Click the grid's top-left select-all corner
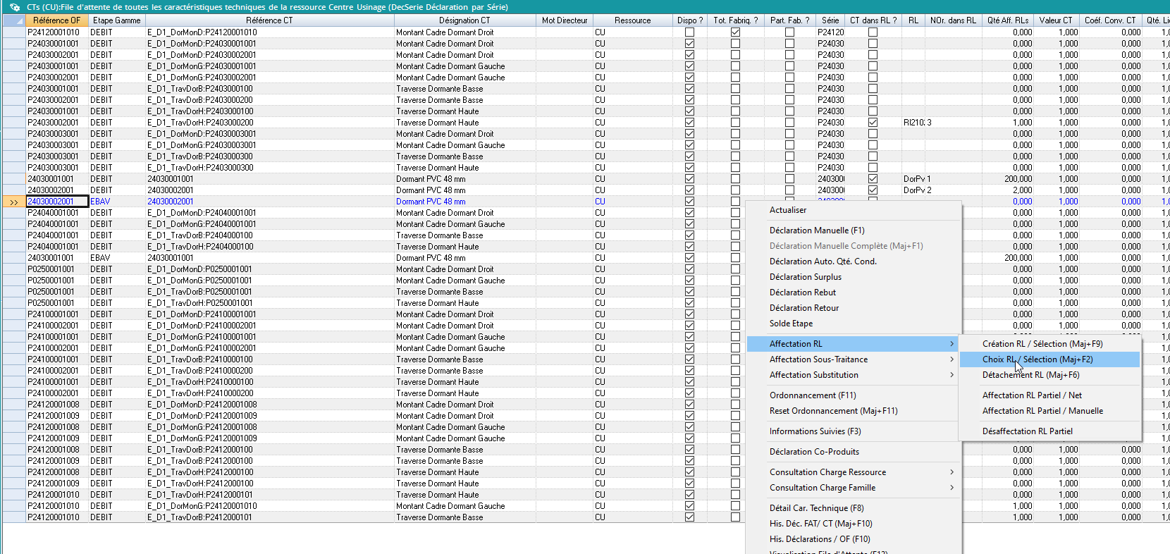The width and height of the screenshot is (1170, 554). point(13,20)
